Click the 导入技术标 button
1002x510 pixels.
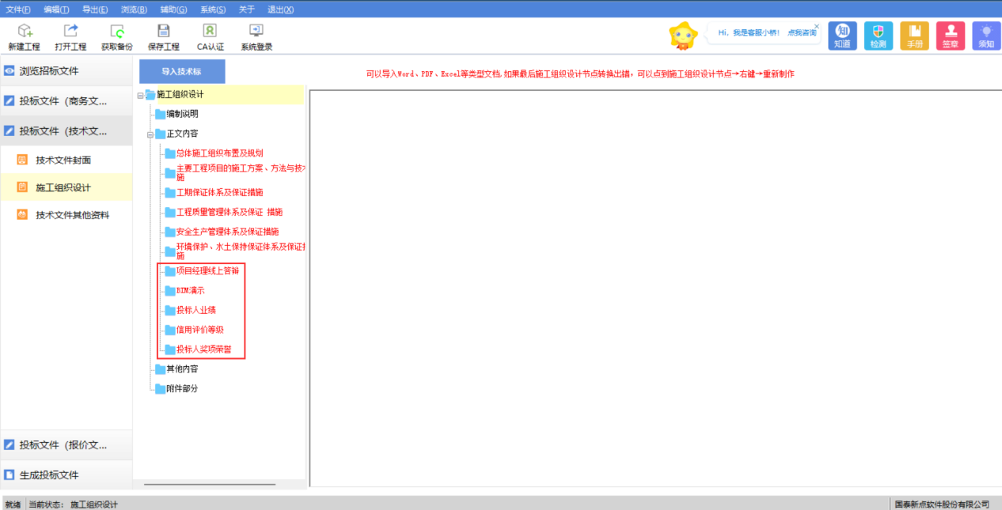(x=182, y=71)
